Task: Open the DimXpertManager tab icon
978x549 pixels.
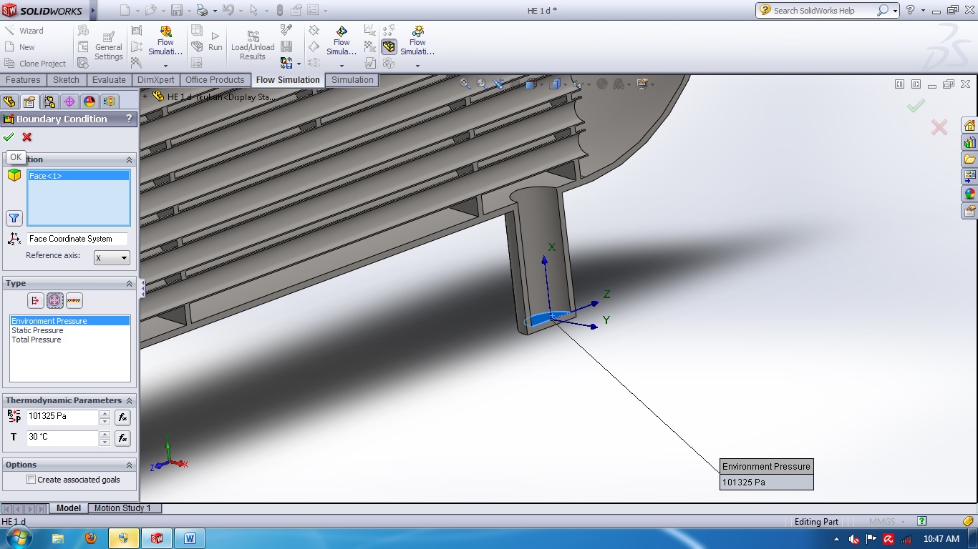Action: click(x=69, y=102)
